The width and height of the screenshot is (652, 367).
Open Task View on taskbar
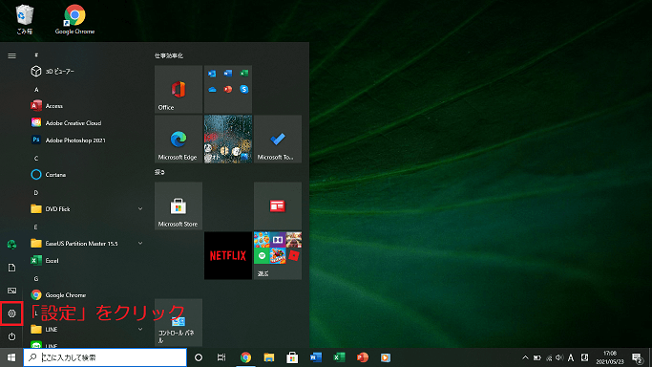click(x=221, y=357)
